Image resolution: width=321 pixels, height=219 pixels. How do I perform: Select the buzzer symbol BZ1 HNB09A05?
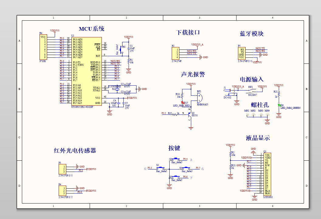coord(199,98)
